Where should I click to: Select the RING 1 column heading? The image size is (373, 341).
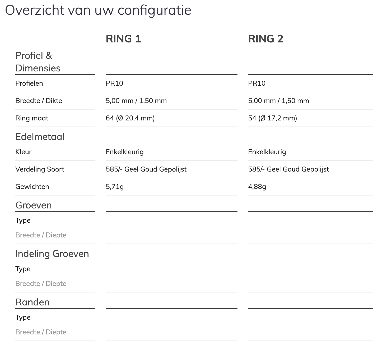coord(123,39)
